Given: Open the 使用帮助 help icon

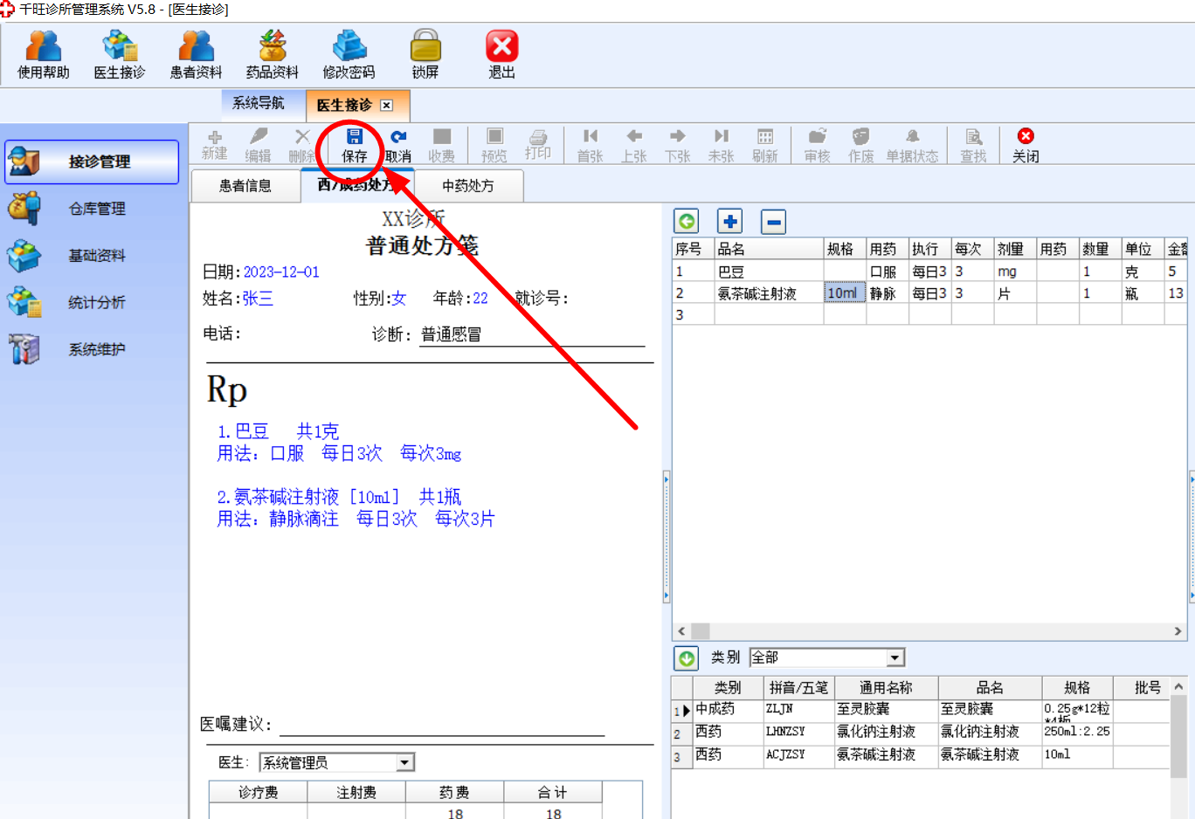Looking at the screenshot, I should (x=43, y=54).
